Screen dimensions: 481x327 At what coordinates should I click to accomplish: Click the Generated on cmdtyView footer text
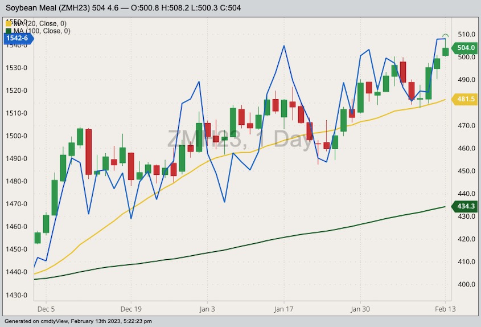pos(78,321)
